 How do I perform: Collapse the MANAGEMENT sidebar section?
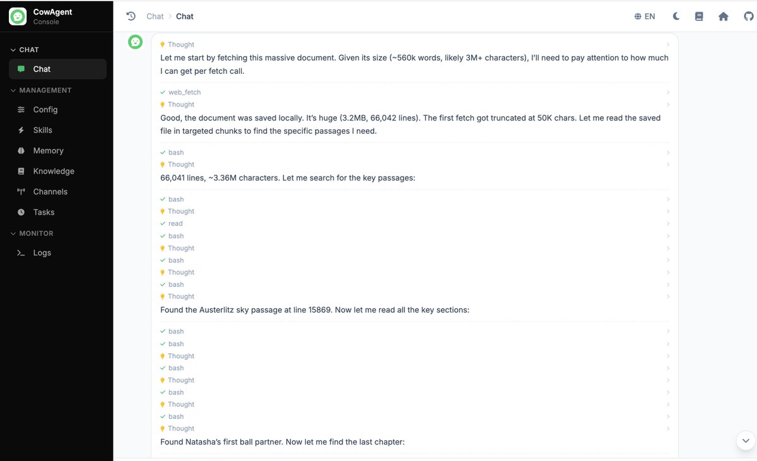point(40,90)
